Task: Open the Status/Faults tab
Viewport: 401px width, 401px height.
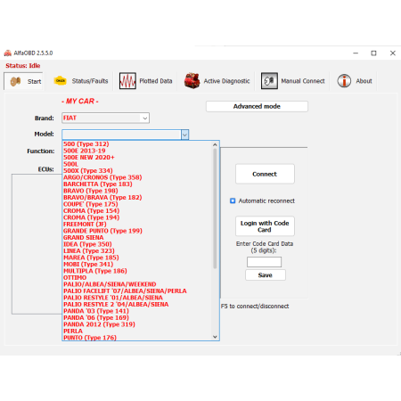Action: 81,81
